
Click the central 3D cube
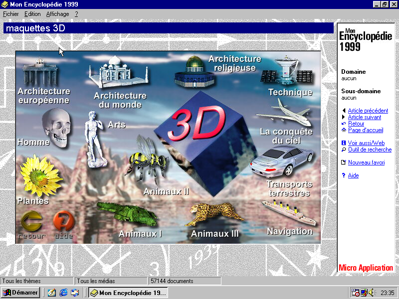click(x=205, y=144)
